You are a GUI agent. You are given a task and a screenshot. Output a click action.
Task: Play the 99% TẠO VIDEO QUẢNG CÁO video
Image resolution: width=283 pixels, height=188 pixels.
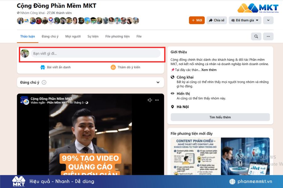coord(91,134)
